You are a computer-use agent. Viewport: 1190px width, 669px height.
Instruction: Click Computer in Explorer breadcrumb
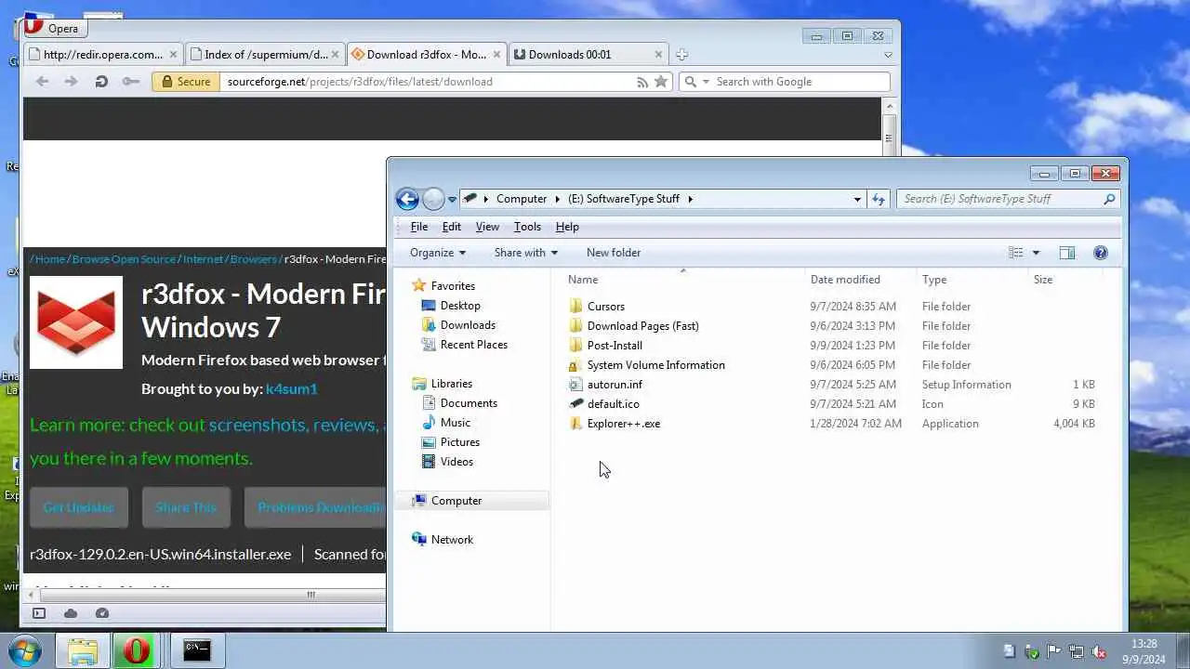[x=522, y=199]
